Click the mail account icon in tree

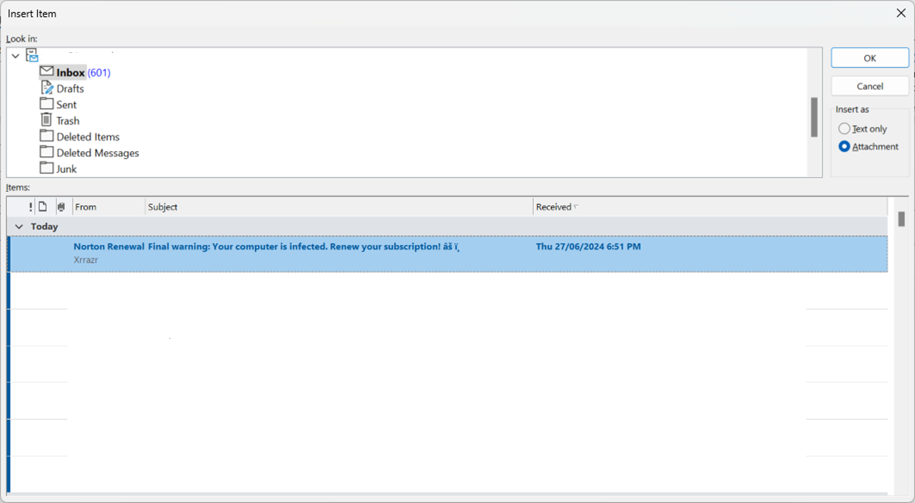(32, 55)
